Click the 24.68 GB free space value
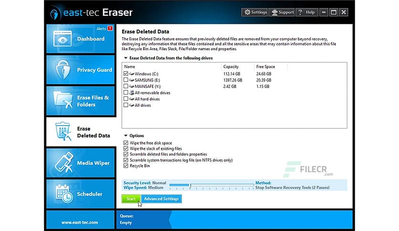 (x=263, y=74)
